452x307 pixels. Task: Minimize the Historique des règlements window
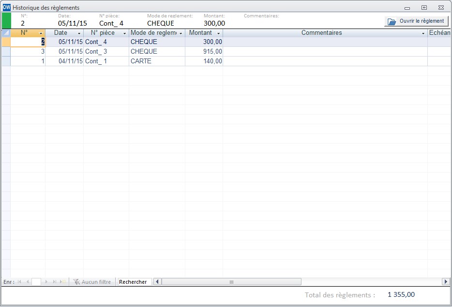click(x=407, y=8)
